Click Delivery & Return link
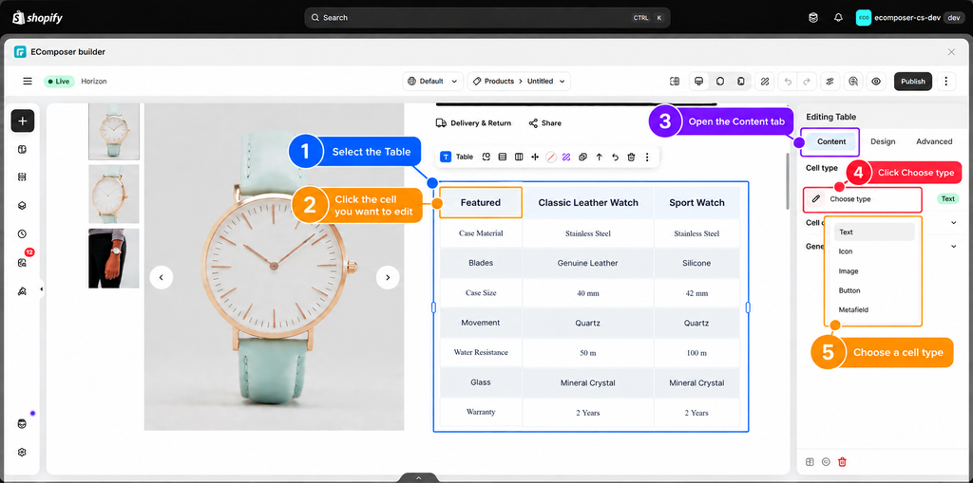 click(x=474, y=122)
